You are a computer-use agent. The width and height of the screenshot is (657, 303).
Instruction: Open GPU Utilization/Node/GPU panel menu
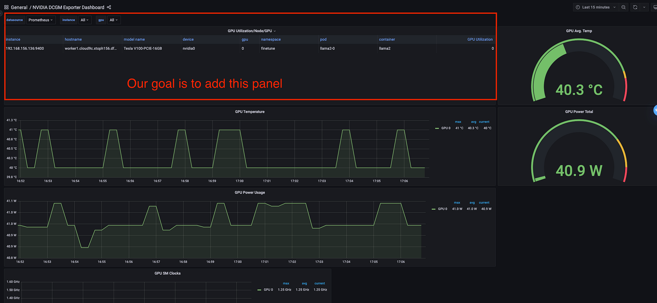pyautogui.click(x=252, y=31)
